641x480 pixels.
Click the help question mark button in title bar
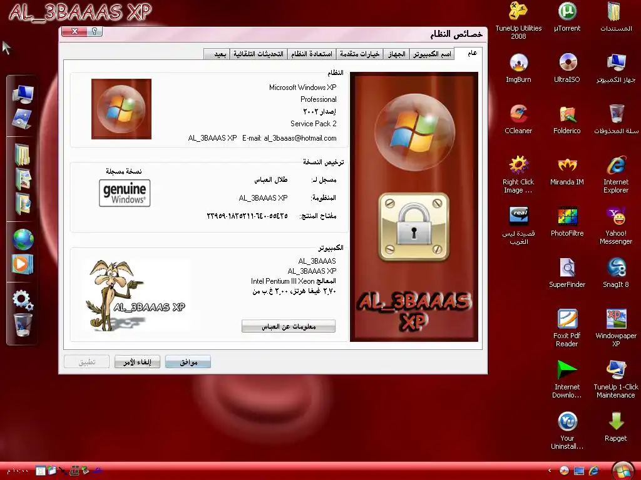tap(95, 31)
